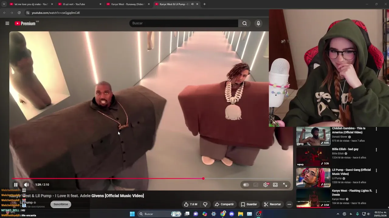Click the Compartir share button
Image resolution: width=389 pixels, height=218 pixels.
coord(224,204)
